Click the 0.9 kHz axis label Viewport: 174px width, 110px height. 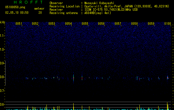tap(2, 63)
